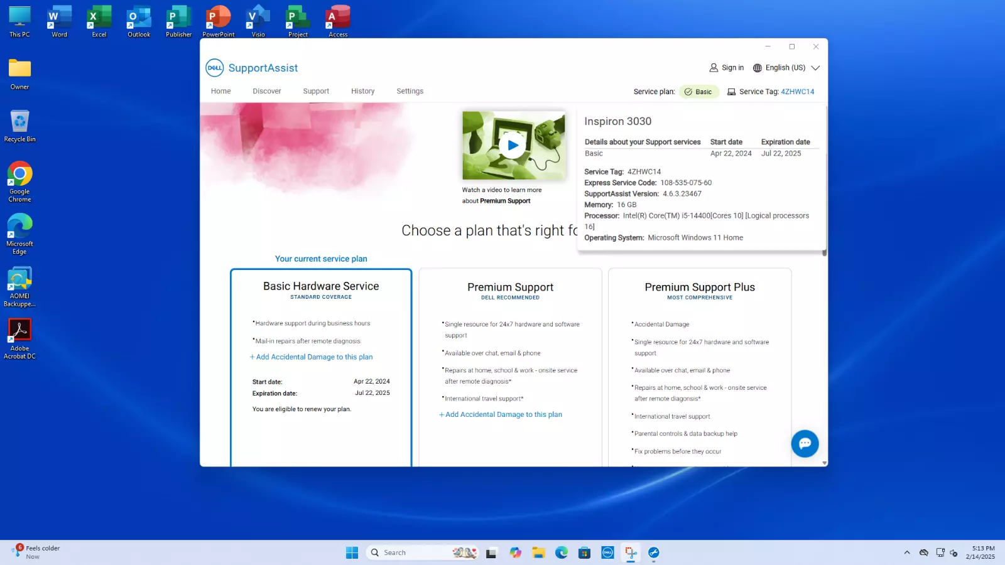
Task: Select the Recycle Bin icon
Action: point(19,126)
